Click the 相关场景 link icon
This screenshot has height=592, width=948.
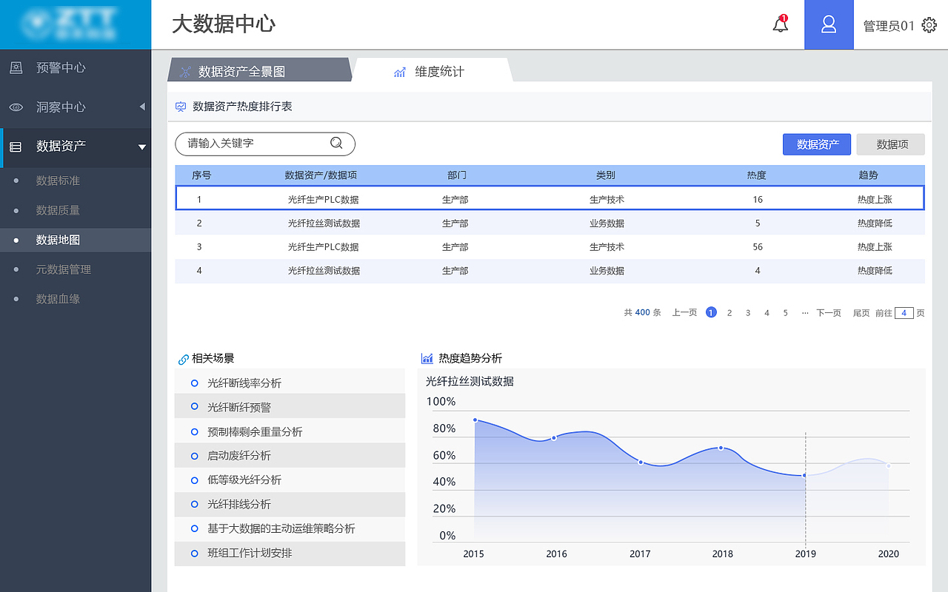(x=182, y=357)
